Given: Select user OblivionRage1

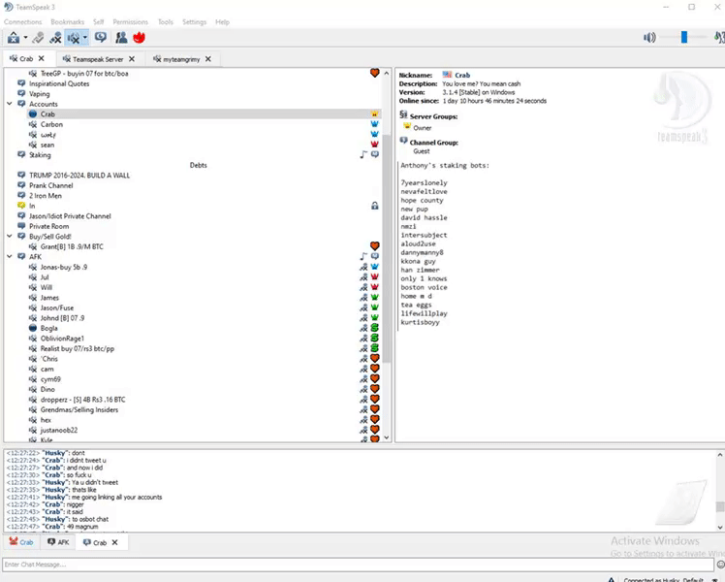Looking at the screenshot, I should [62, 338].
